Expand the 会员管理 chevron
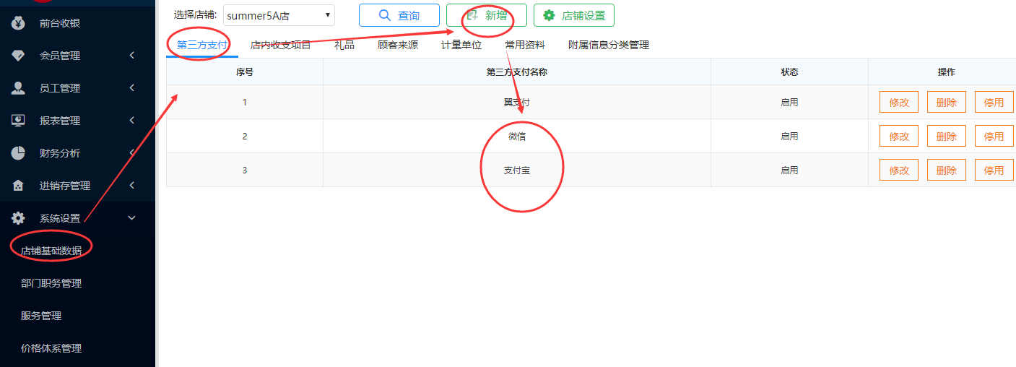The height and width of the screenshot is (367, 1016). coord(132,56)
